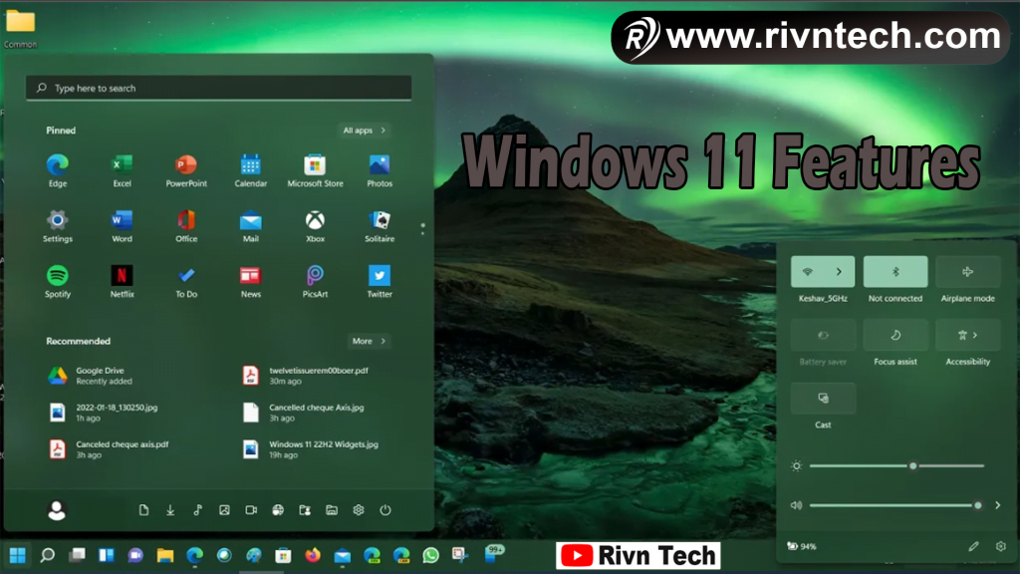Click the Windows Start button on taskbar
1020x574 pixels.
(x=18, y=555)
